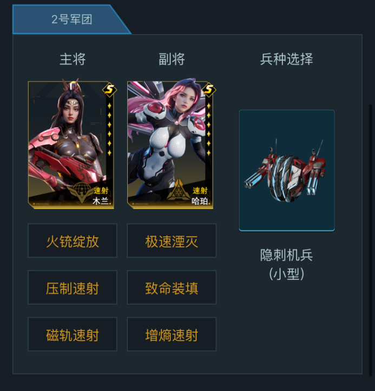Click the triangle emblem on 哈珀's card
Viewport: 375px width, 391px height.
coord(178,190)
